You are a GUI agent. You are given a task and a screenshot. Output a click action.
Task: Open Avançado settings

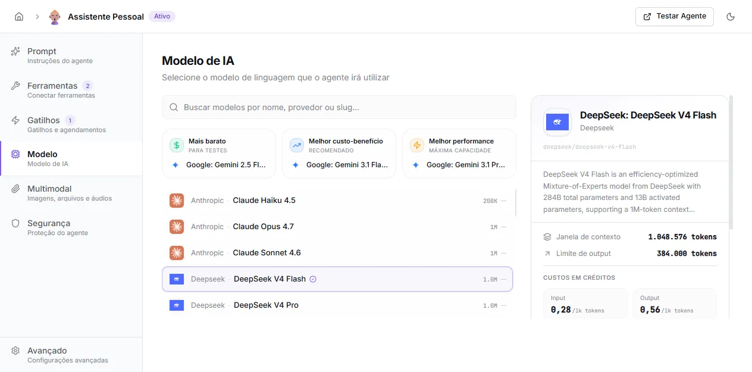71,355
